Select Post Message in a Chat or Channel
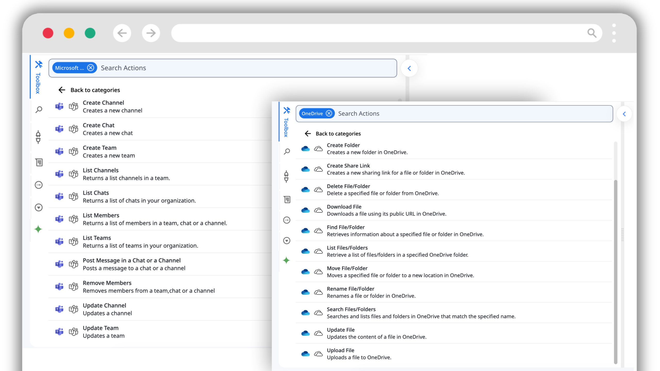The width and height of the screenshot is (660, 371). (160, 264)
